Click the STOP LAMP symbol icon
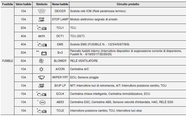This screenshot has height=116, width=186. (x=41, y=20)
